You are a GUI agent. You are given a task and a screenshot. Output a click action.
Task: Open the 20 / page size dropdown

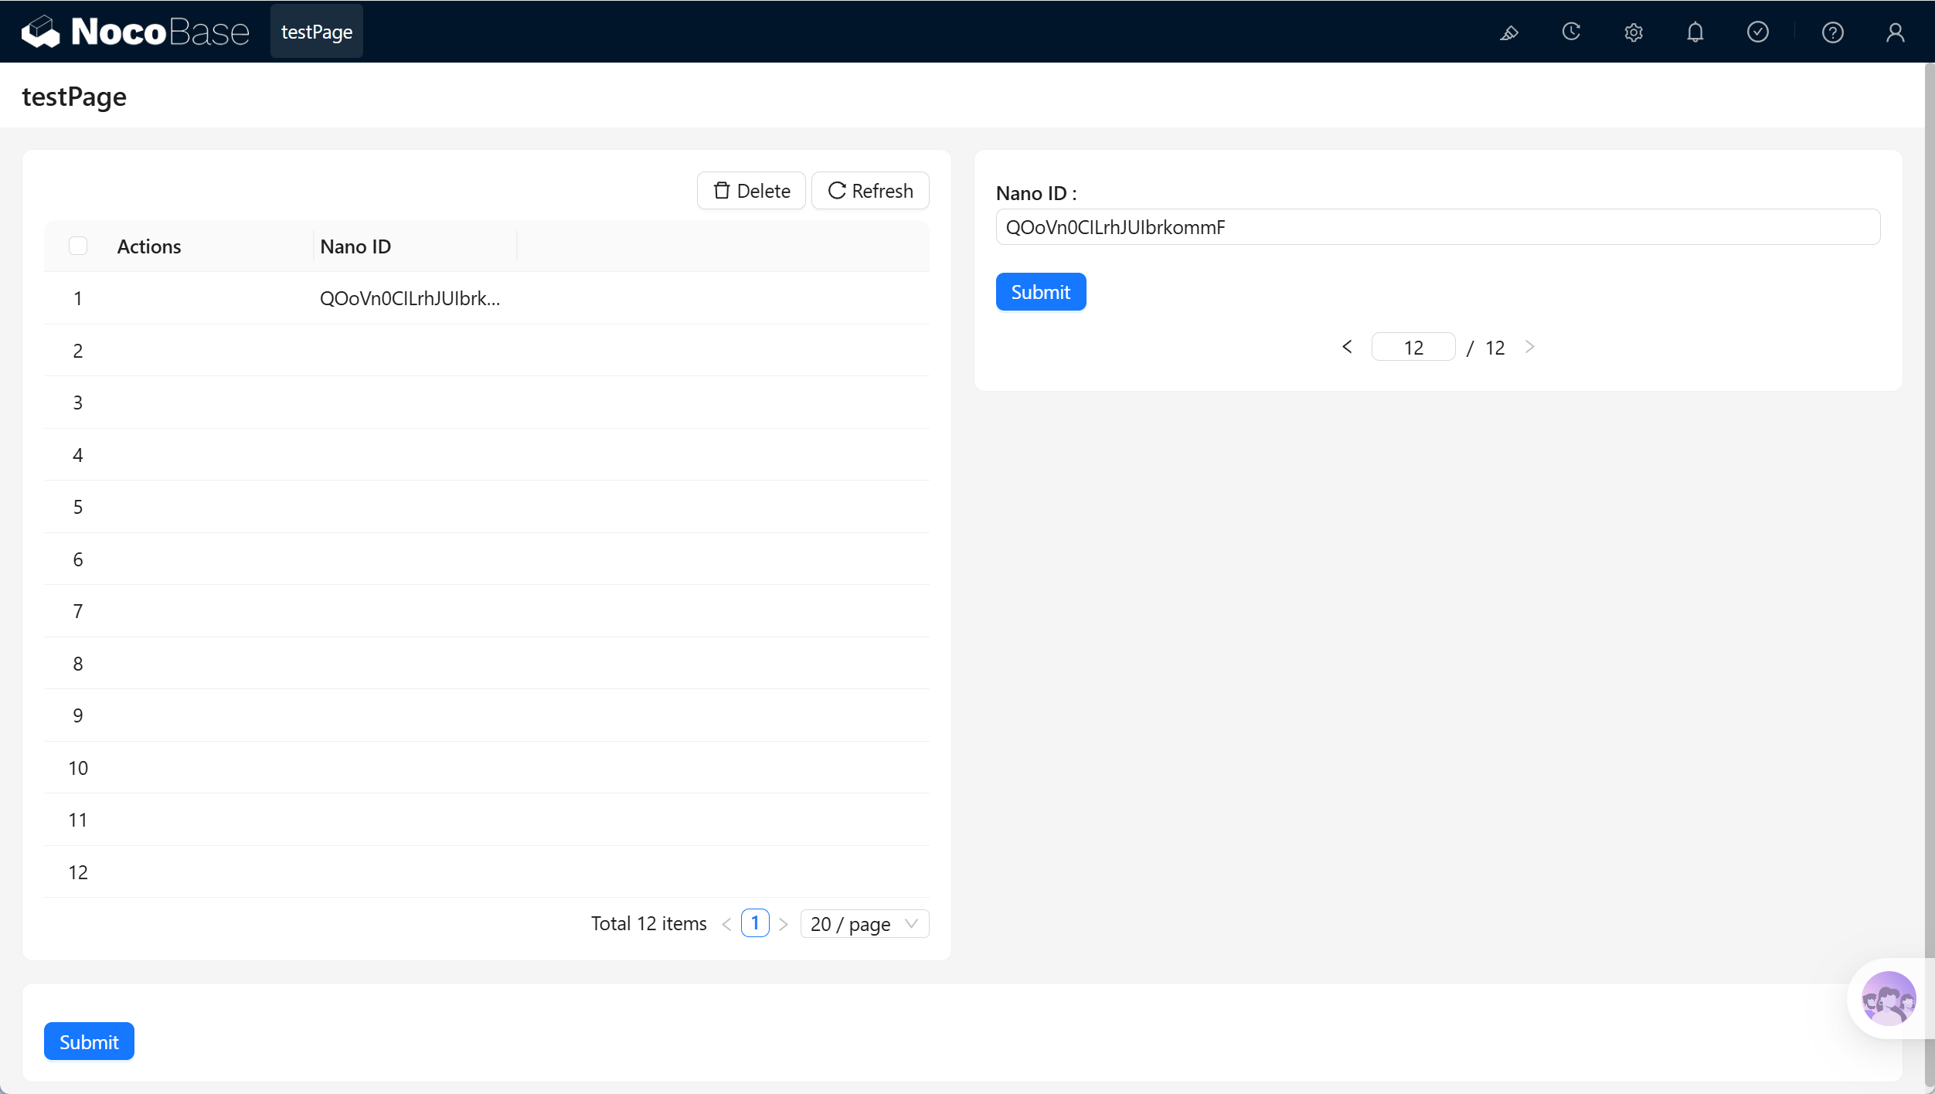[x=865, y=924]
